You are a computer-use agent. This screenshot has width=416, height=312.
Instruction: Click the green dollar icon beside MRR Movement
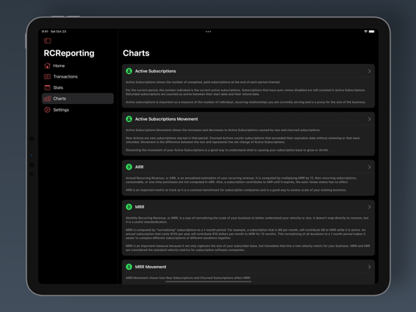129,267
